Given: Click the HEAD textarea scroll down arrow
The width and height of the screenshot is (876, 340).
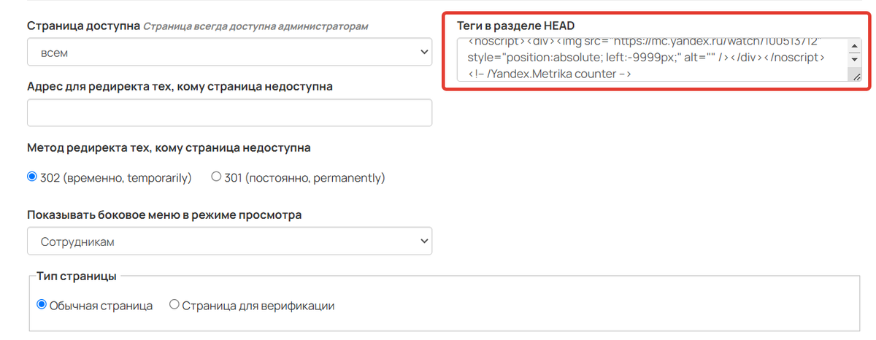Looking at the screenshot, I should (855, 59).
